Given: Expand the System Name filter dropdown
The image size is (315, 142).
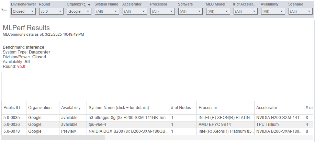Looking at the screenshot, I should tap(107, 11).
